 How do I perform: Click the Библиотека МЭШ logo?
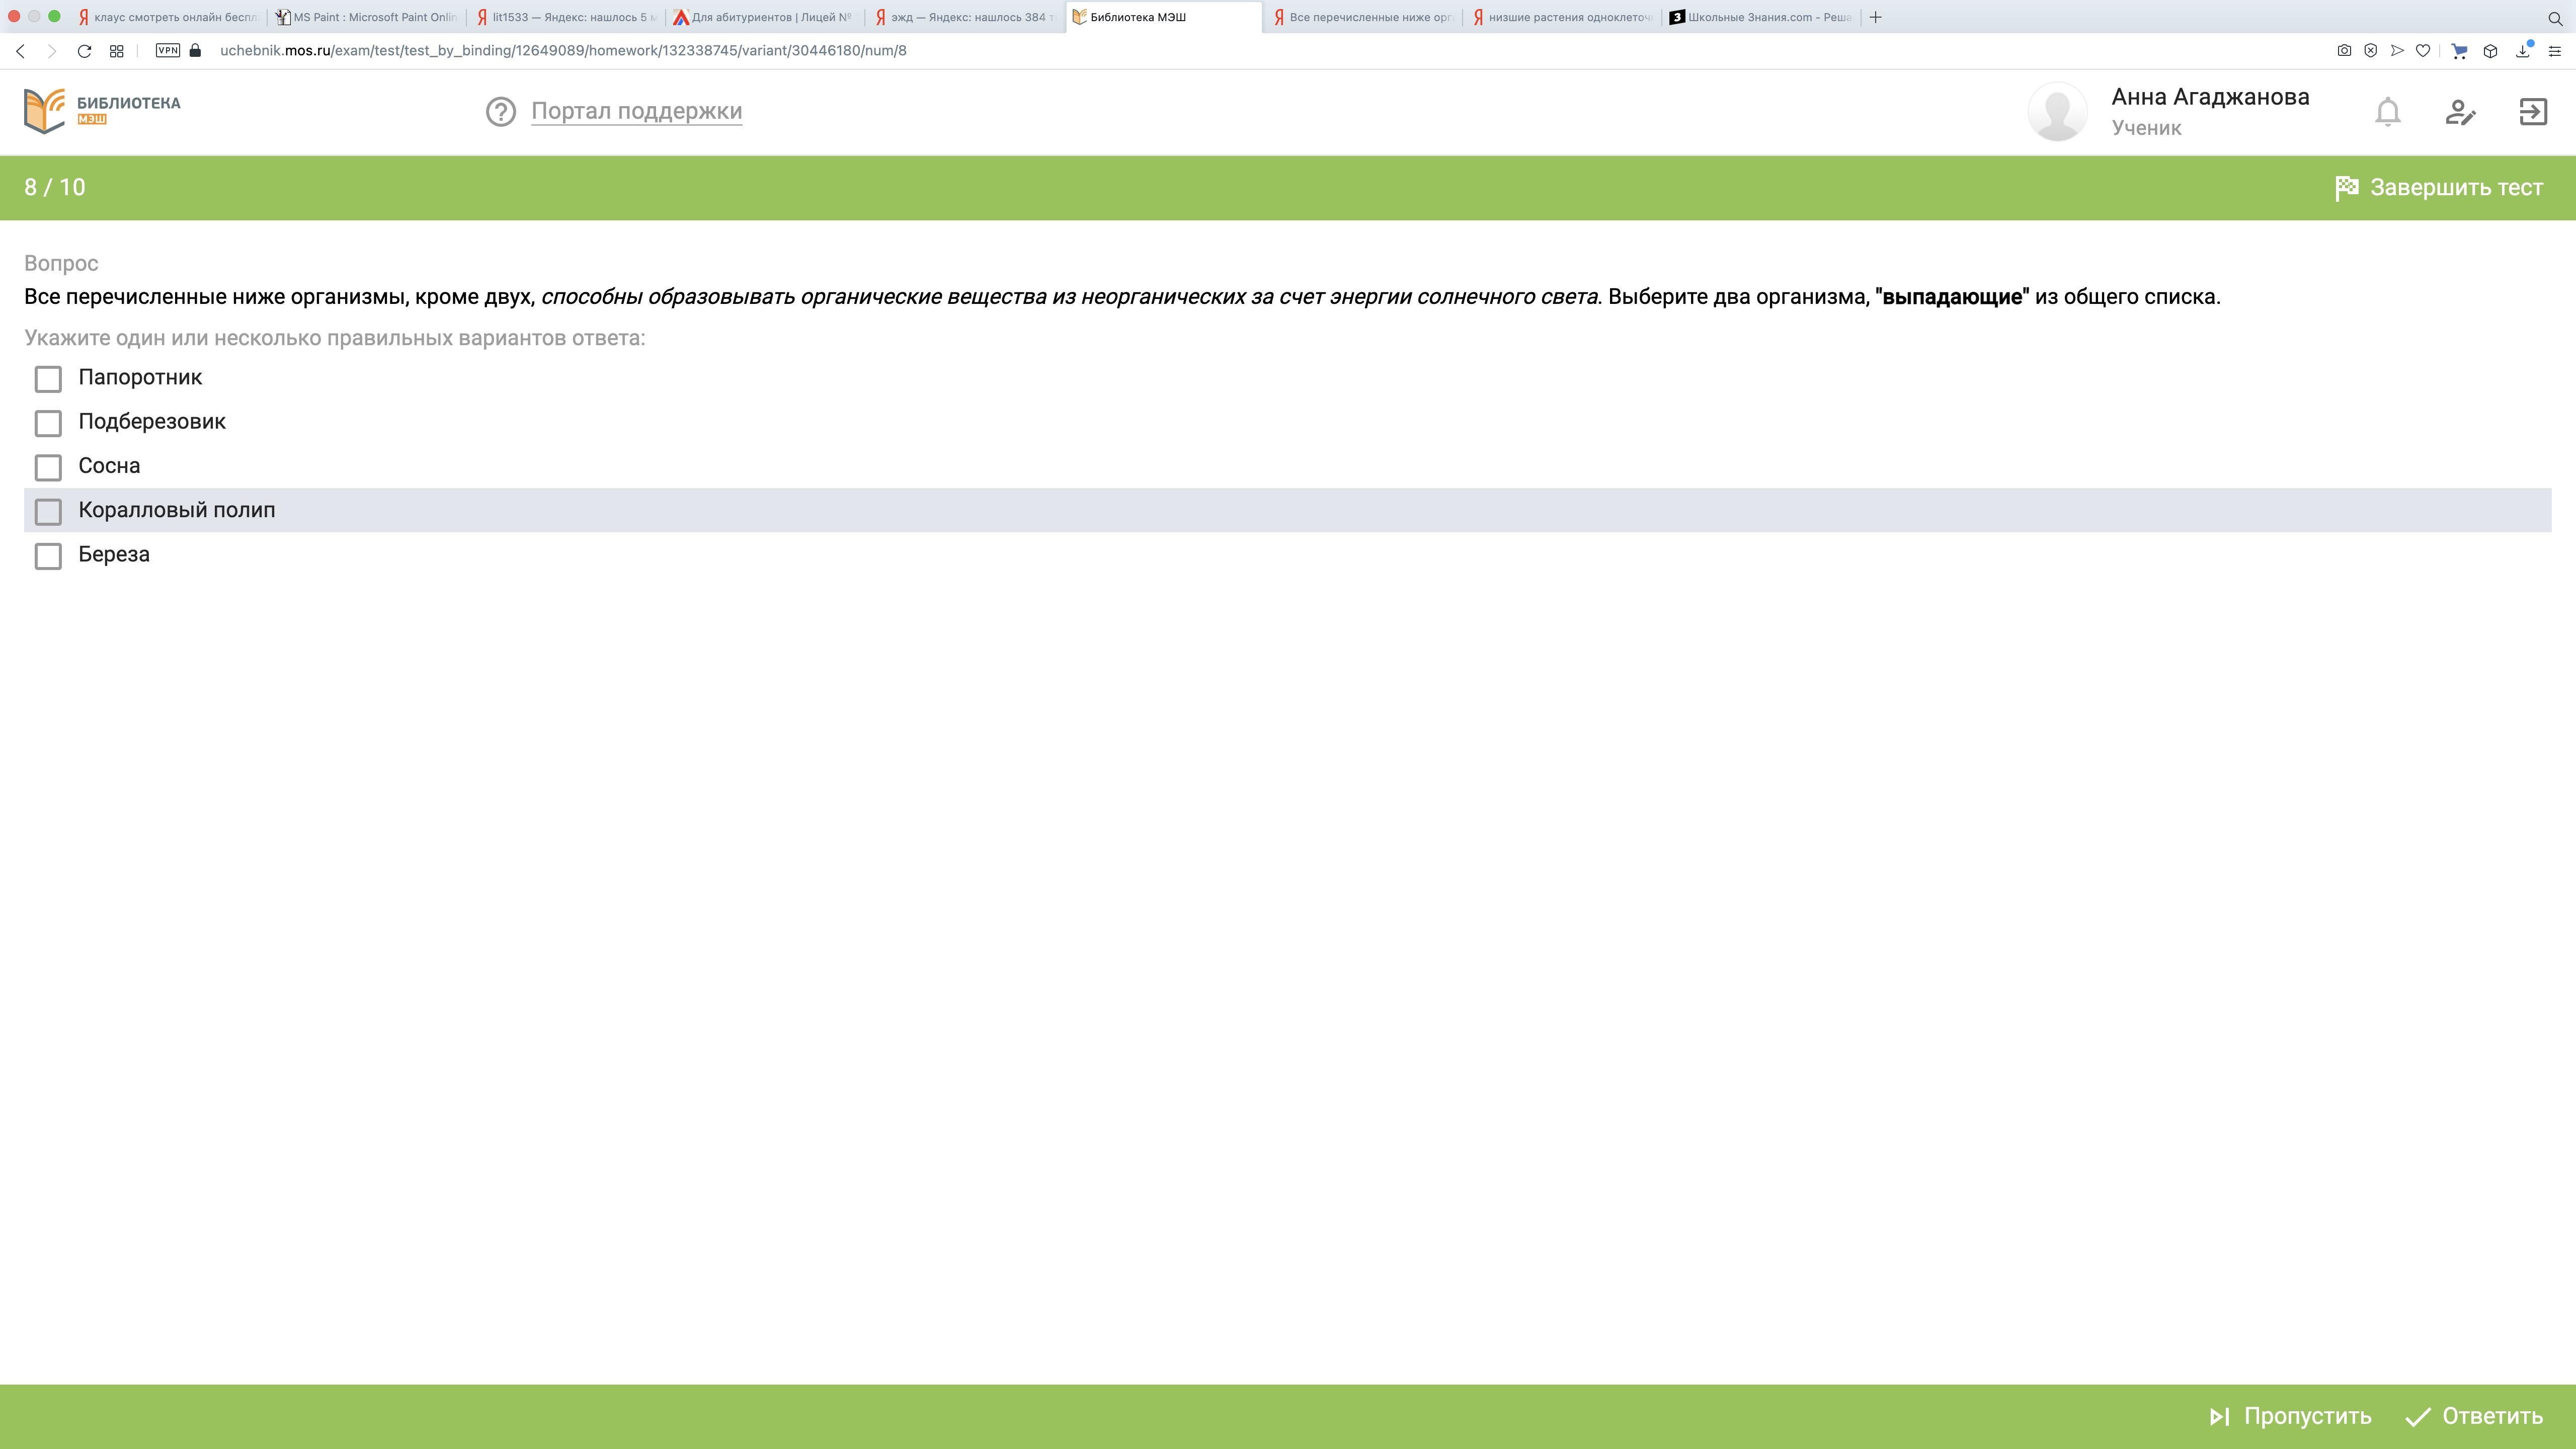102,111
